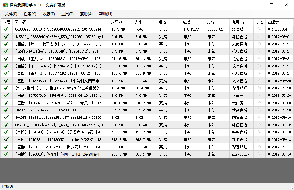294x190 pixels.
Task: Select file 54880976_15013_1768475548030959222
Action: pyautogui.click(x=60, y=29)
